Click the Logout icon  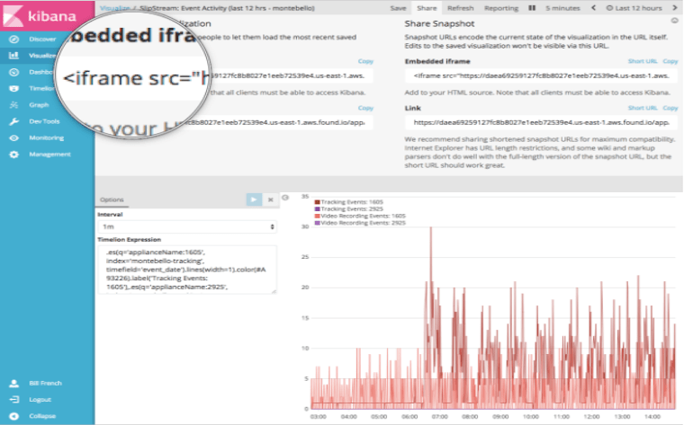(x=14, y=400)
